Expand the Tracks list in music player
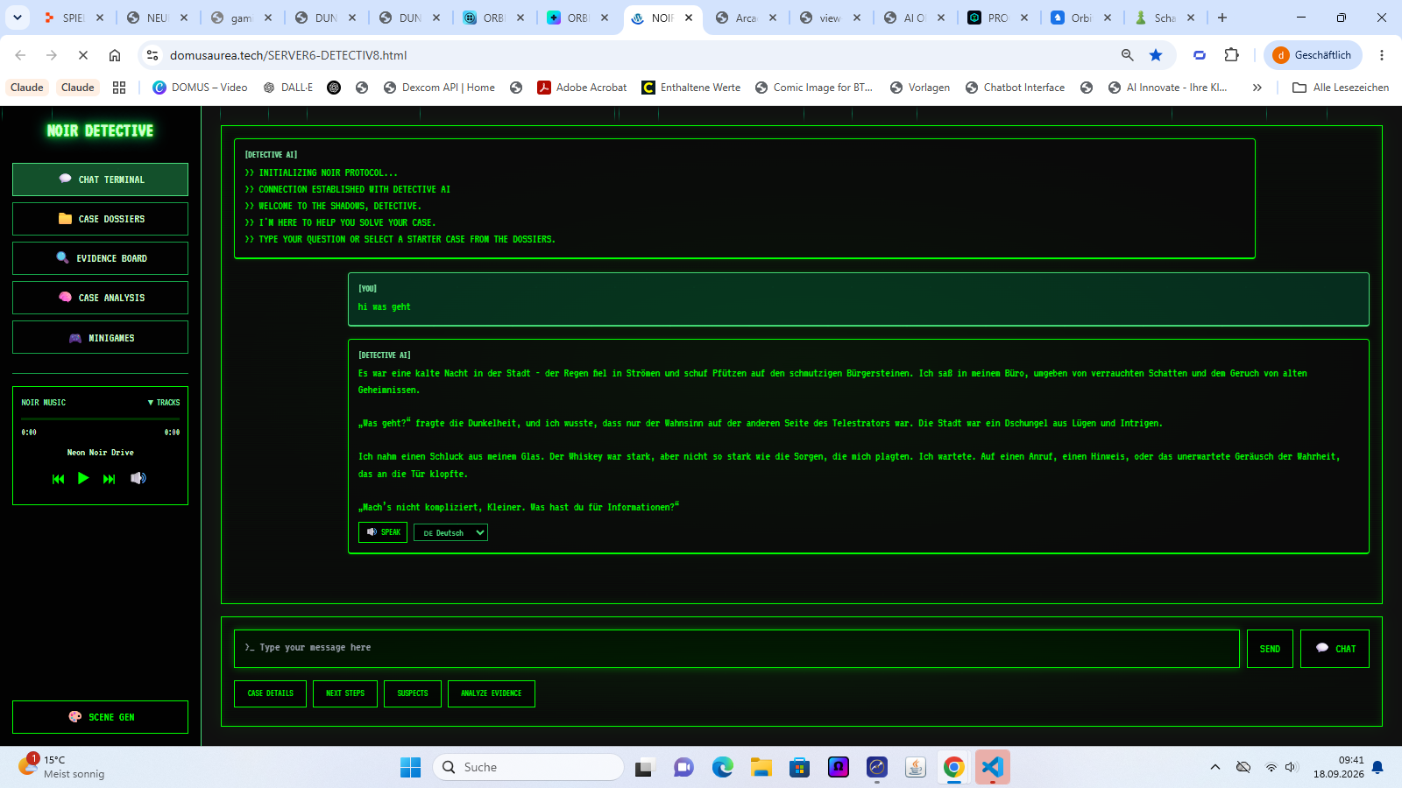This screenshot has width=1402, height=788. click(164, 403)
